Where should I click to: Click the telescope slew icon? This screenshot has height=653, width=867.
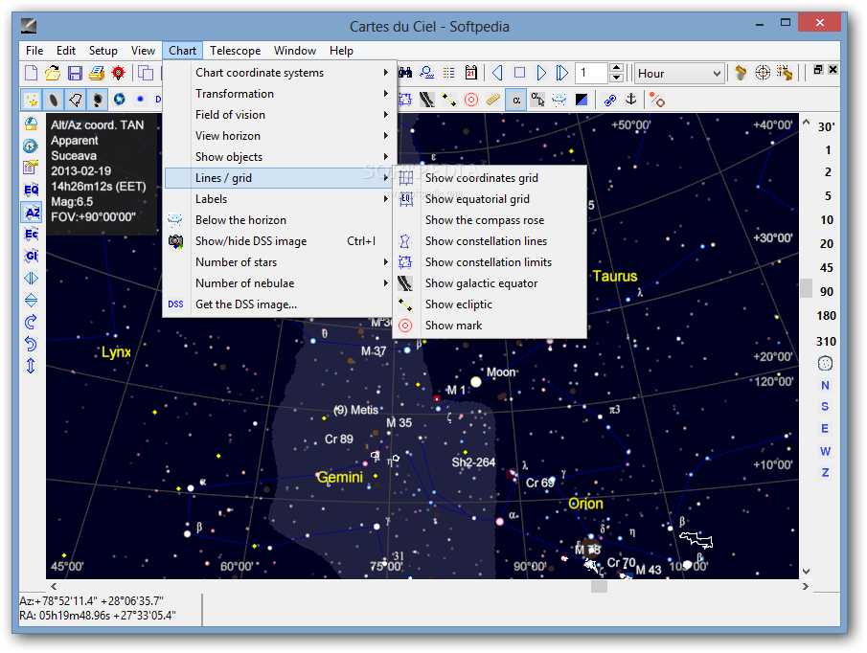(741, 73)
